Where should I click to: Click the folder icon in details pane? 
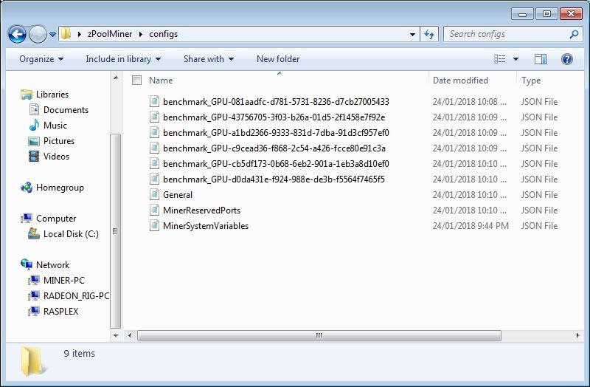click(33, 361)
